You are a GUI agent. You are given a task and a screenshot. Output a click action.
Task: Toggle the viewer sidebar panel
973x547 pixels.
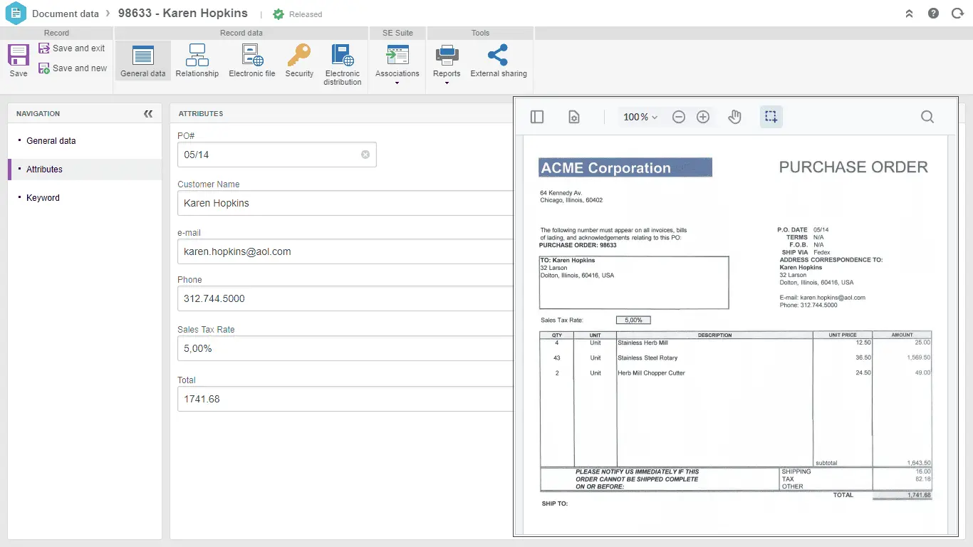pos(537,117)
